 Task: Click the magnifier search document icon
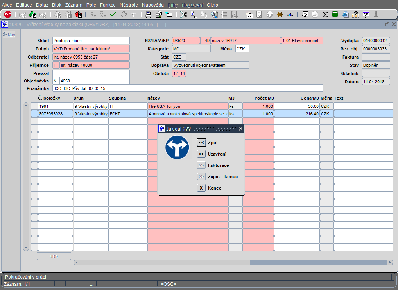click(x=215, y=14)
